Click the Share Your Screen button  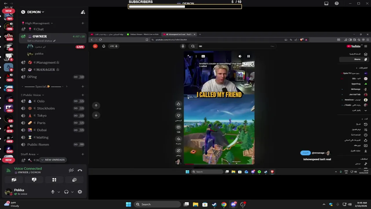pos(34,180)
